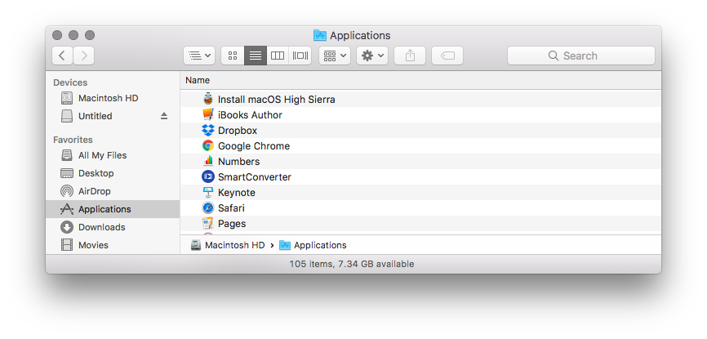Click the text 'Install macOS High Sierra'
The height and width of the screenshot is (339, 707).
pyautogui.click(x=277, y=100)
